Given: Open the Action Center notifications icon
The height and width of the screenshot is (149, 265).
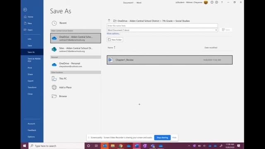Looking at the screenshot, I should pyautogui.click(x=238, y=146).
